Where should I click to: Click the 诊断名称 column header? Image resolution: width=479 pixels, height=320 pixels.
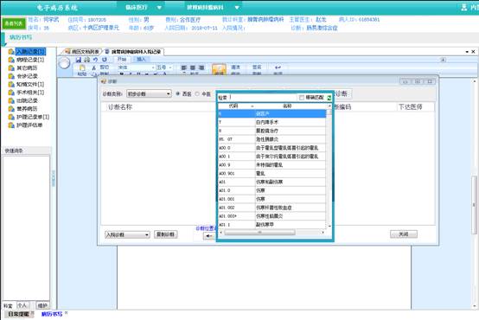(120, 107)
